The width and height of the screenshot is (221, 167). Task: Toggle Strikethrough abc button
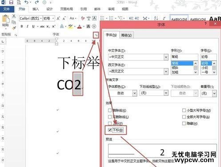42,27
